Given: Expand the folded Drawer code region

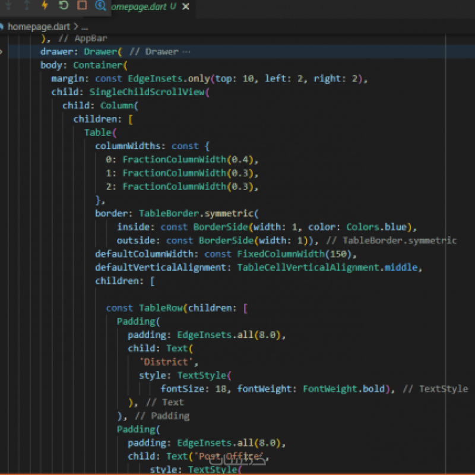Looking at the screenshot, I should [2, 52].
